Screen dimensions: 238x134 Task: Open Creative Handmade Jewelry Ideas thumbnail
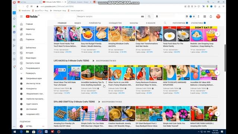pos(122,114)
